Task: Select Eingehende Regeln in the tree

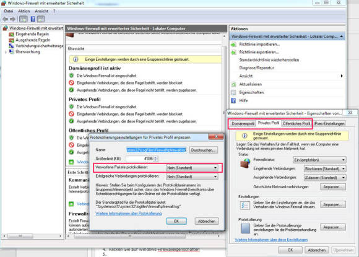Action: (32, 34)
